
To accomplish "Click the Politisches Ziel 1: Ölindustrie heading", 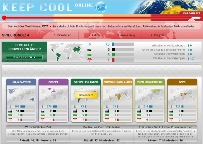I will (x=102, y=127).
